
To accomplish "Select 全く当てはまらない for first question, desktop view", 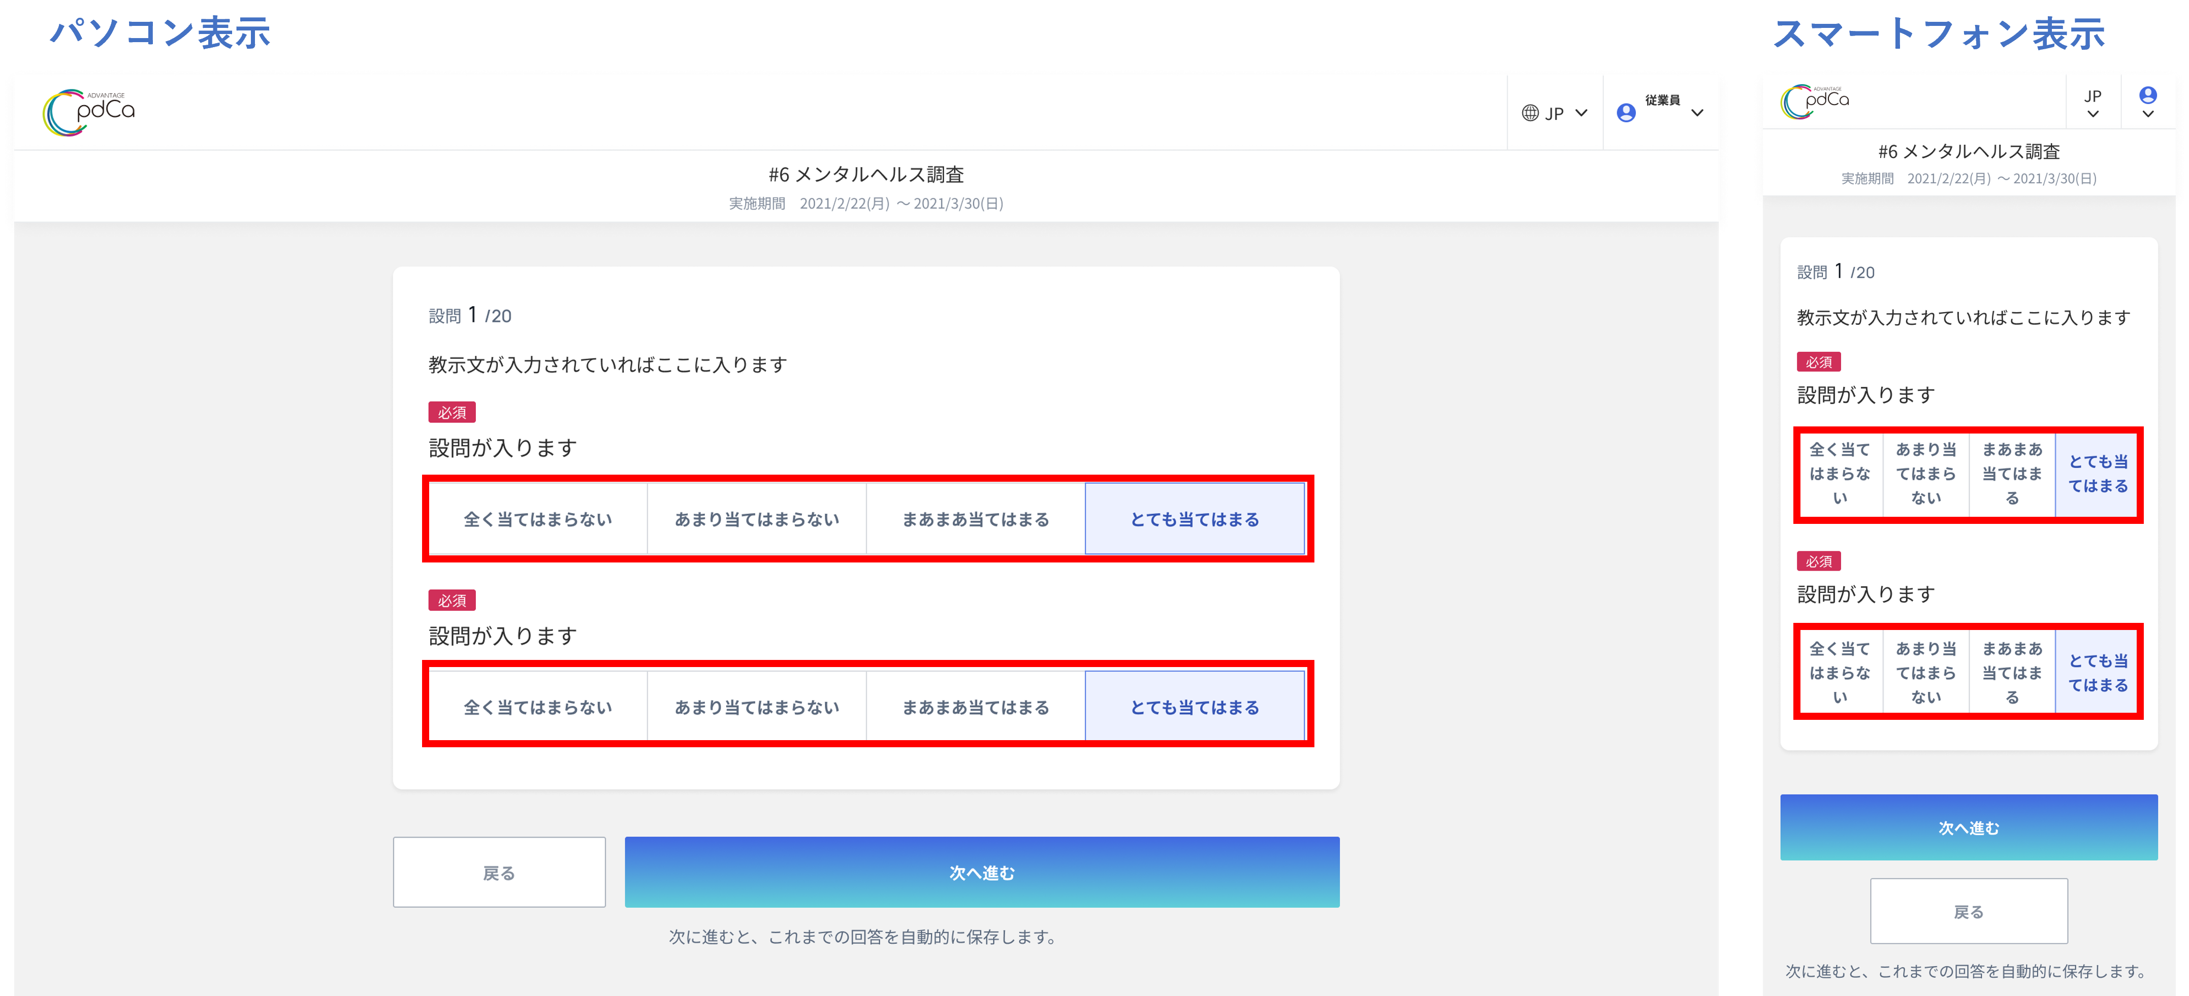I will coord(538,519).
